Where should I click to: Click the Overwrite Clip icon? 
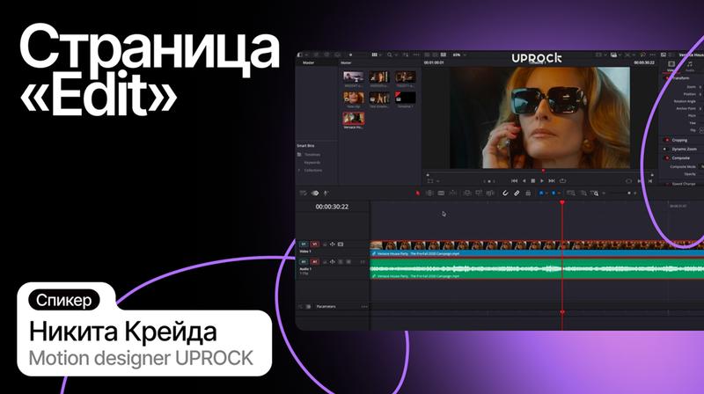pyautogui.click(x=479, y=193)
